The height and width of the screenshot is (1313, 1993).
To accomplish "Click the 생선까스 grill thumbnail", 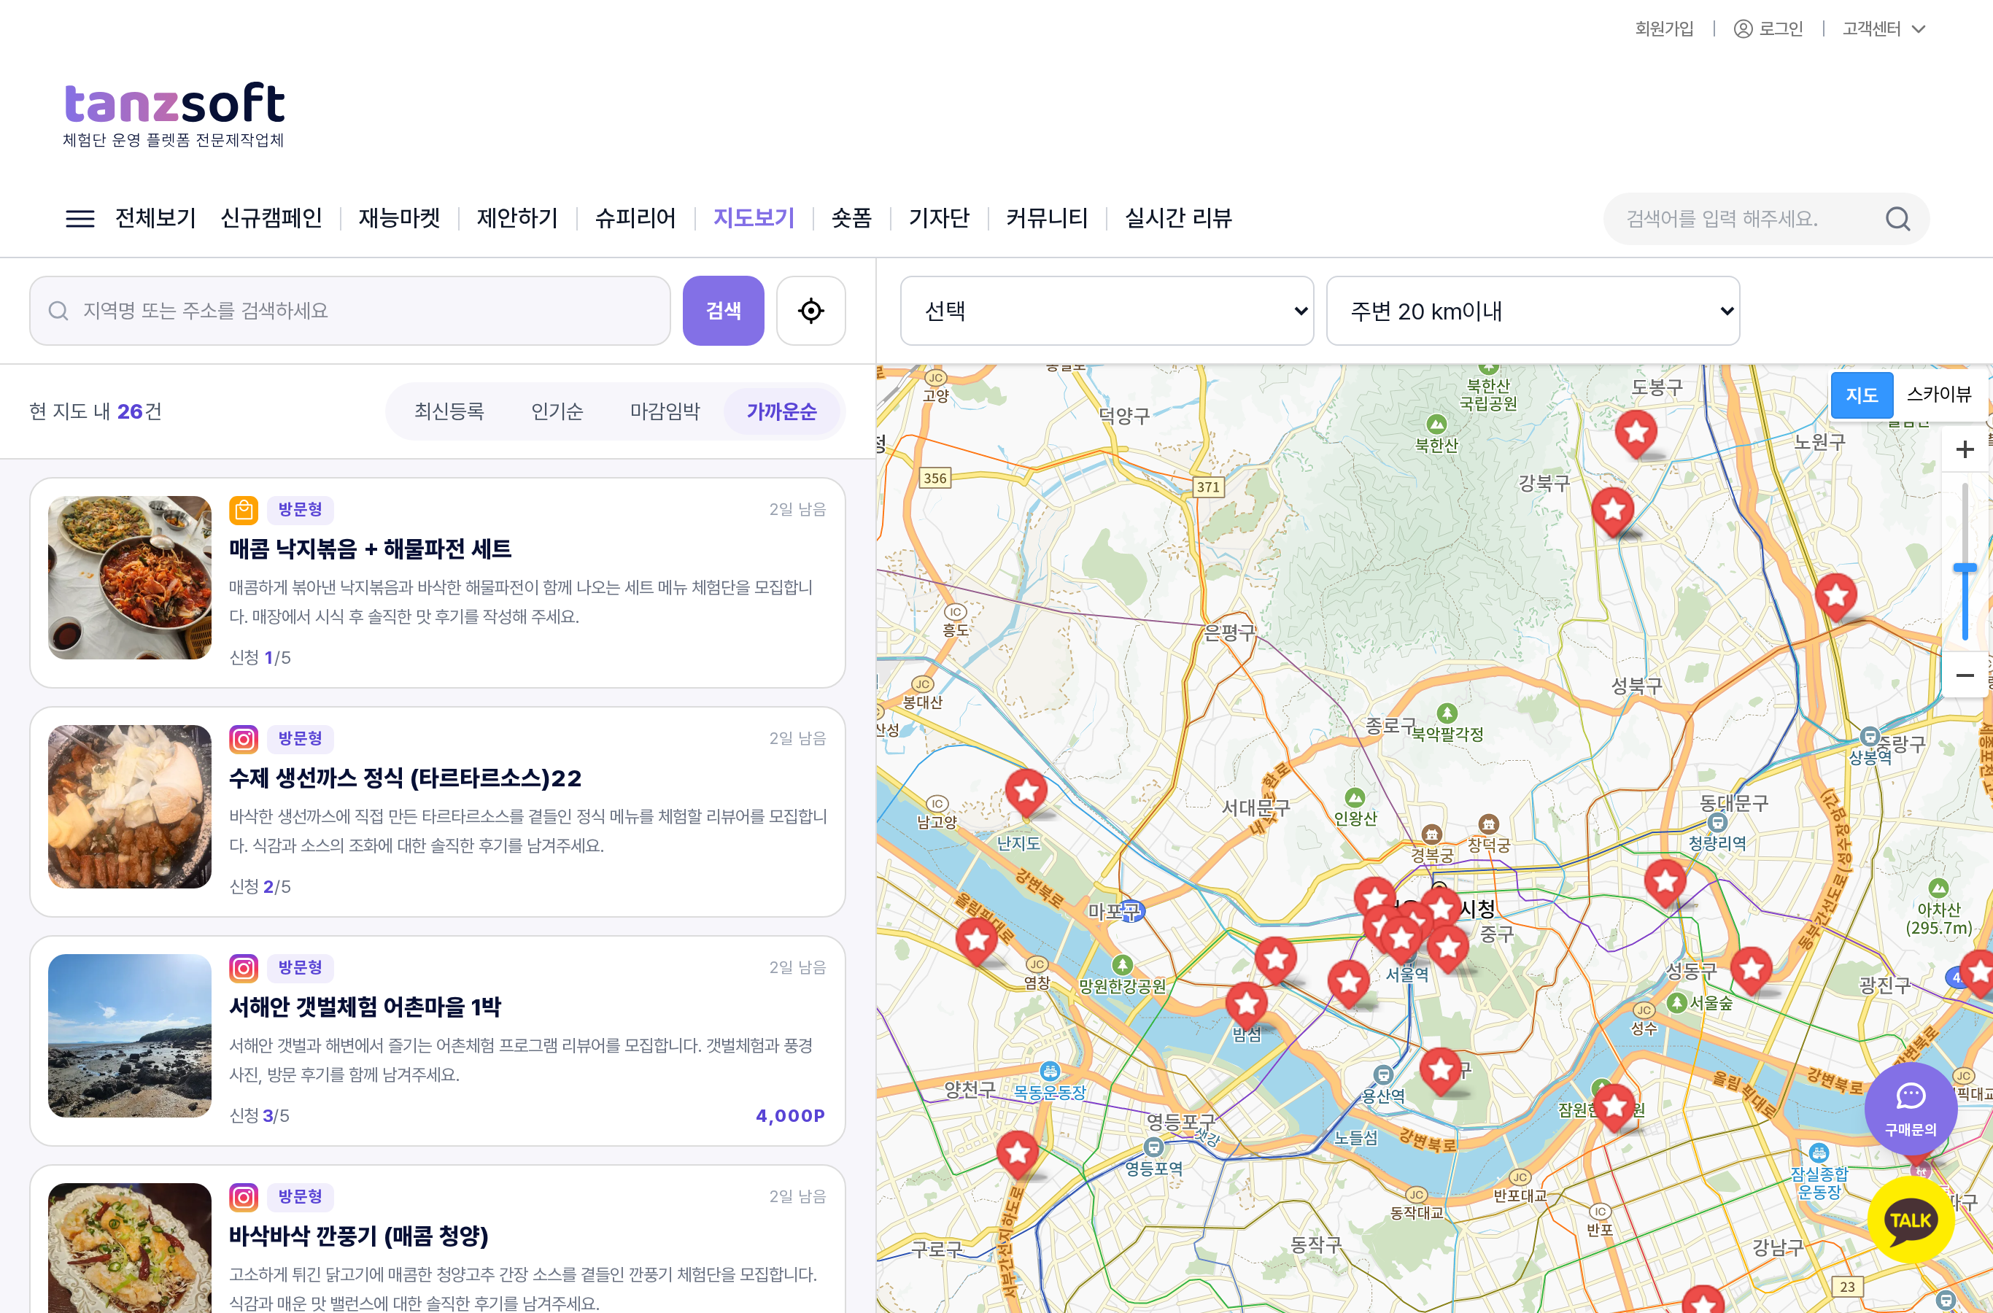I will [x=130, y=806].
